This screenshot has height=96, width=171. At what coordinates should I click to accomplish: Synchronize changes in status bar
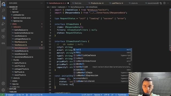[20, 95]
